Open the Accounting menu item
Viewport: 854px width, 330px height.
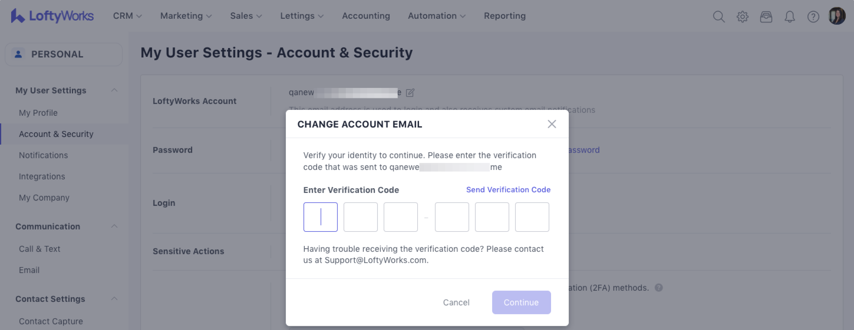(366, 16)
